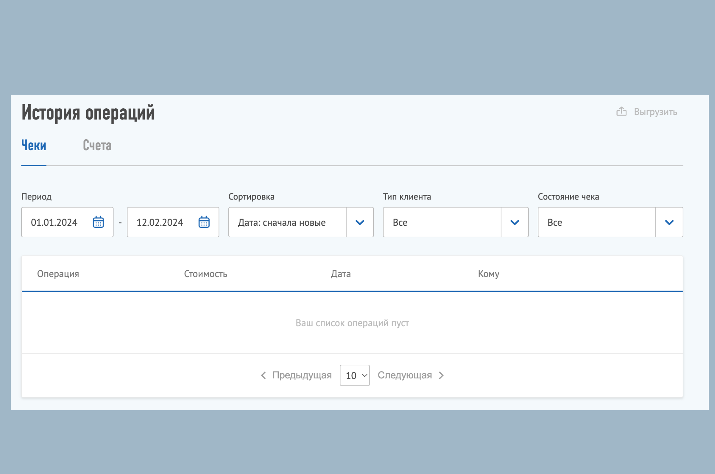Go to Следующая page
The height and width of the screenshot is (474, 715).
coord(405,375)
